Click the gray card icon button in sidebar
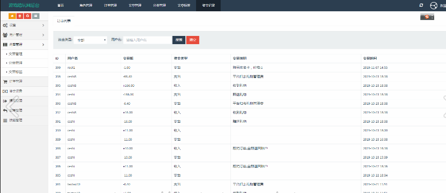This screenshot has width=446, height=193. (35, 16)
